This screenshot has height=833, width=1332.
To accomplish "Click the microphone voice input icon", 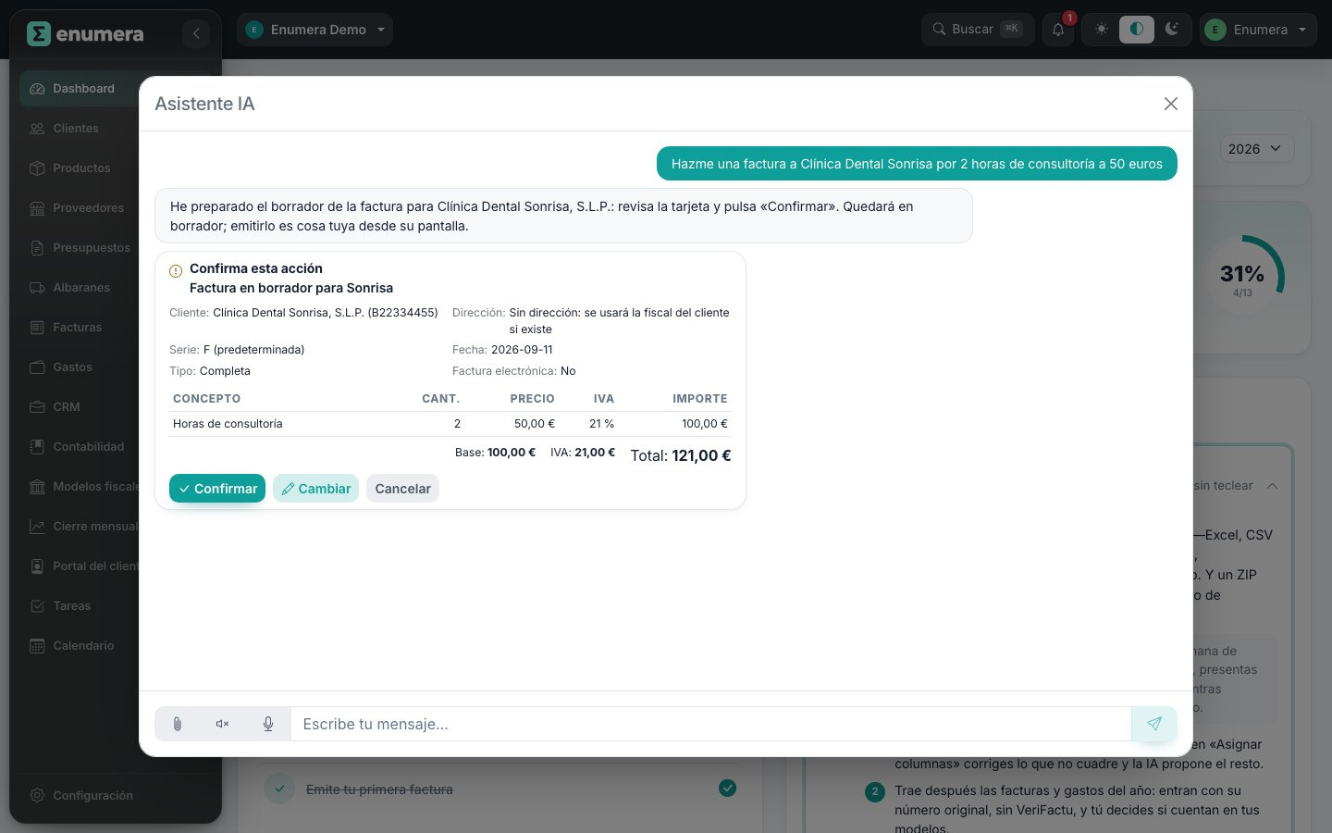I will (268, 724).
